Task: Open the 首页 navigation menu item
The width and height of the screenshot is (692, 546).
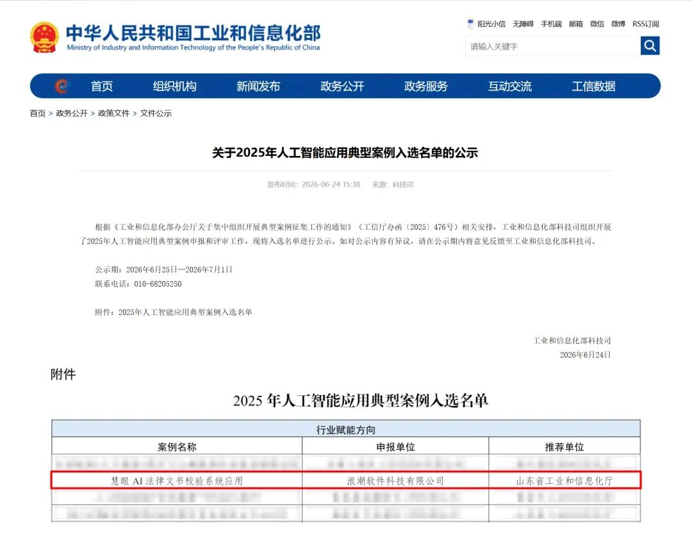Action: pyautogui.click(x=102, y=86)
